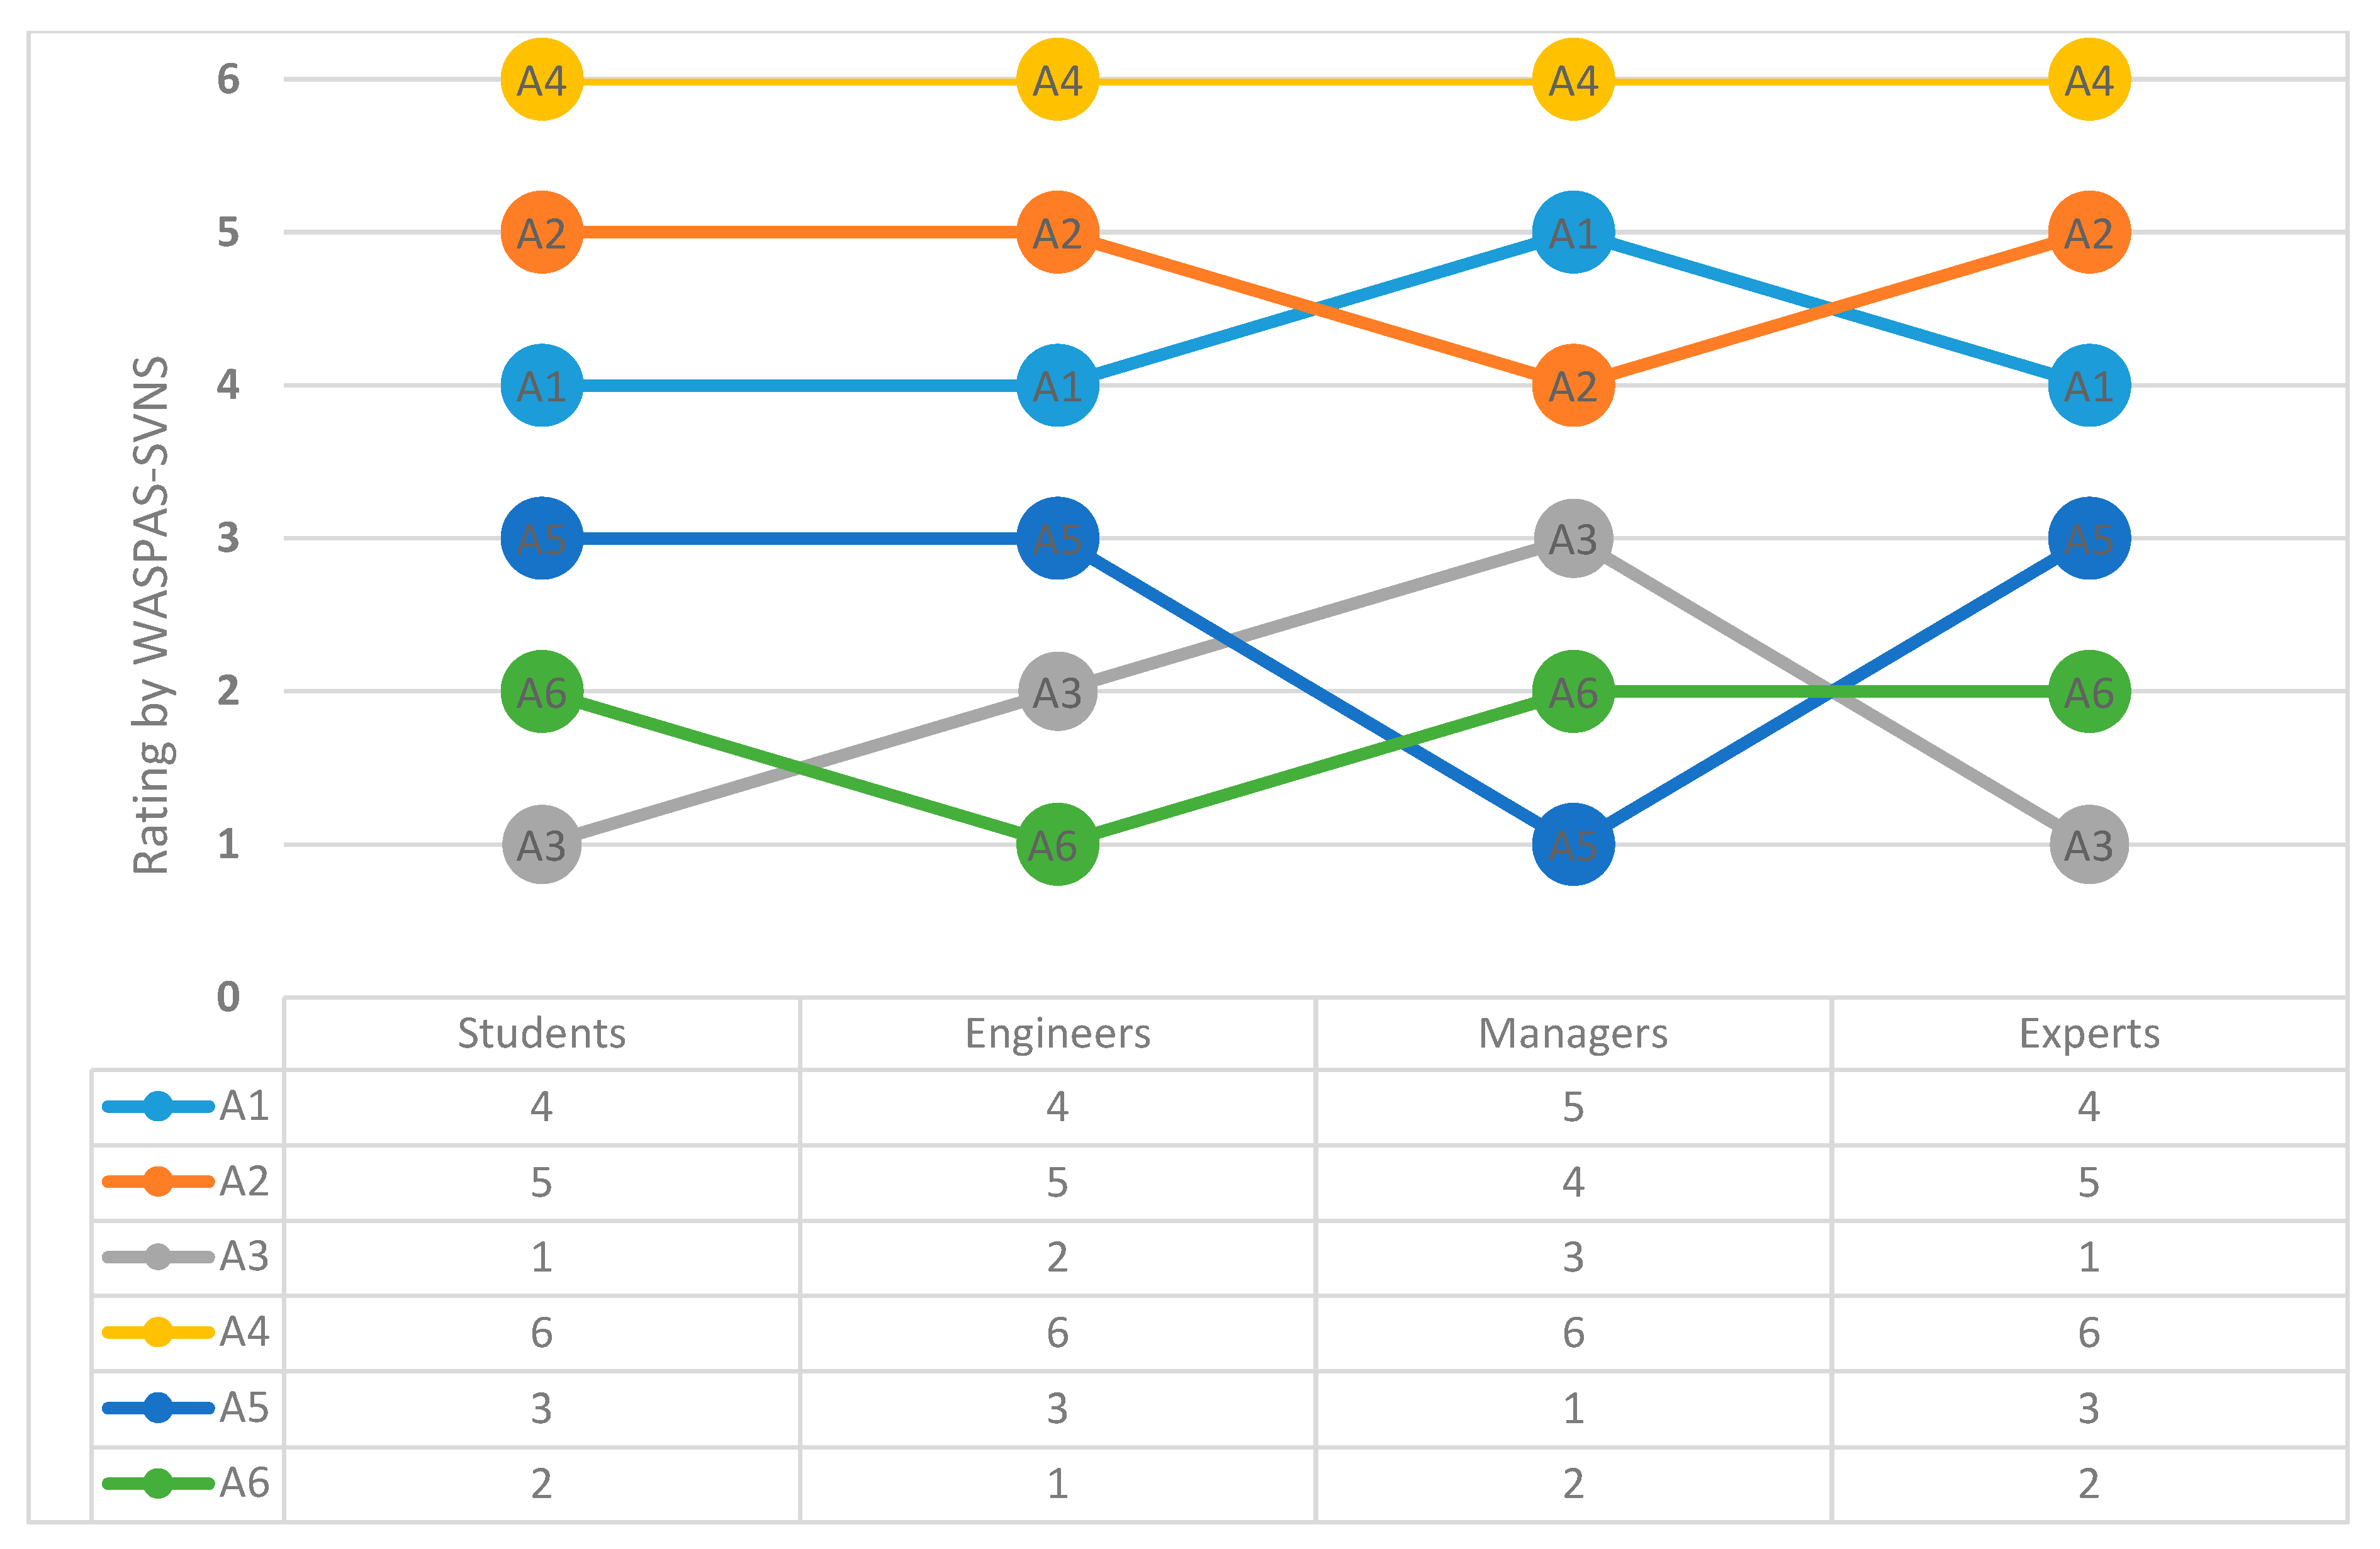Viewport: 2380px width, 1549px height.
Task: Click the vertical axis title 'Rating by WASPAS-SVNS'
Action: click(x=151, y=615)
